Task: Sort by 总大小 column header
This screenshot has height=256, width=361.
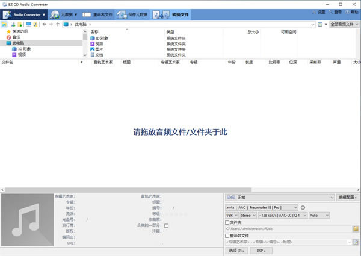Action: [x=253, y=32]
